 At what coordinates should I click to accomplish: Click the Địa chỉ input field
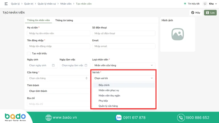coord(59,104)
